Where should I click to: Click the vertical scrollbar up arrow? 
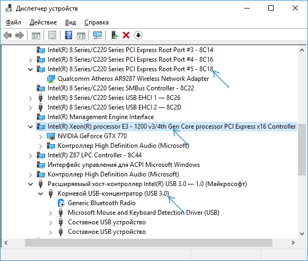click(x=302, y=50)
